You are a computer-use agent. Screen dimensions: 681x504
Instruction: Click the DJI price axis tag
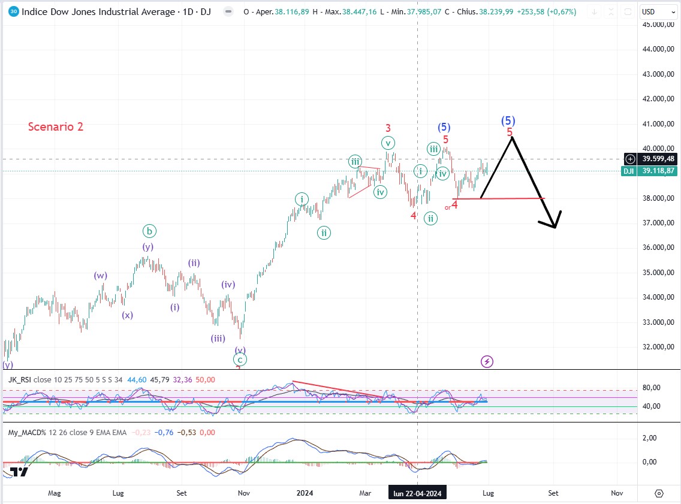pyautogui.click(x=628, y=171)
